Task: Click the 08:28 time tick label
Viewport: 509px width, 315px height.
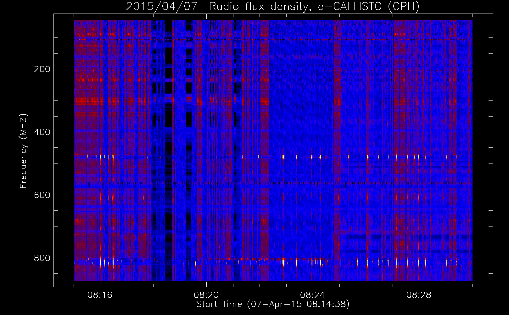Action: 419,295
